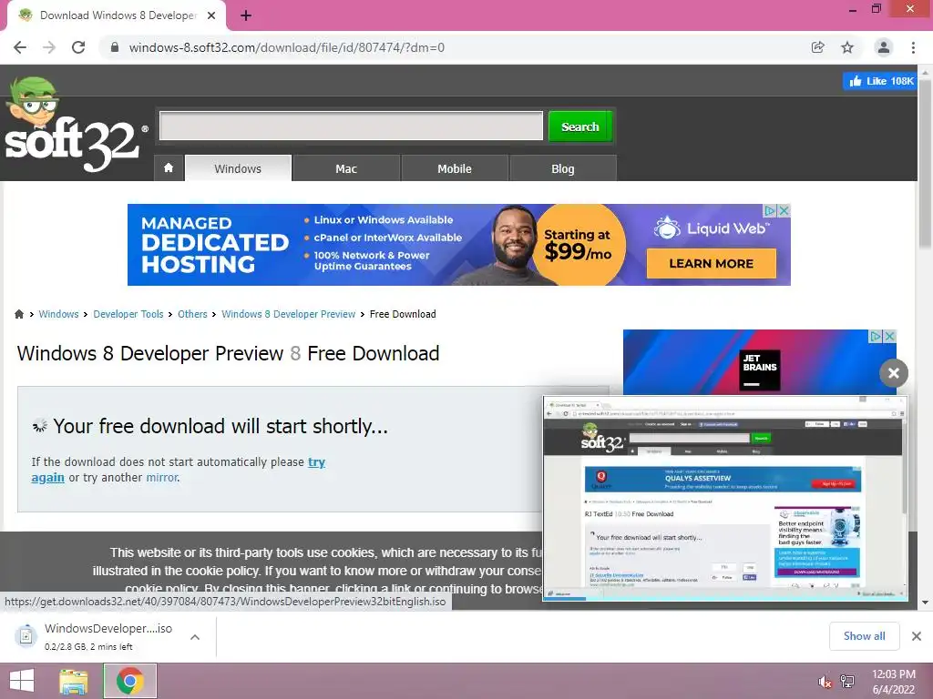Reload the current page

click(78, 47)
